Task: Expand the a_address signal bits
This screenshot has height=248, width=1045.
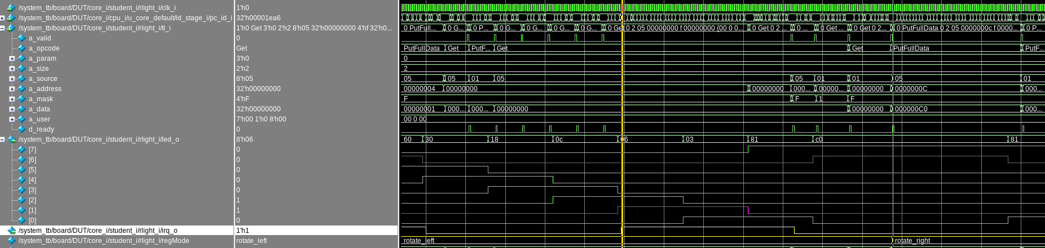Action: (x=12, y=89)
